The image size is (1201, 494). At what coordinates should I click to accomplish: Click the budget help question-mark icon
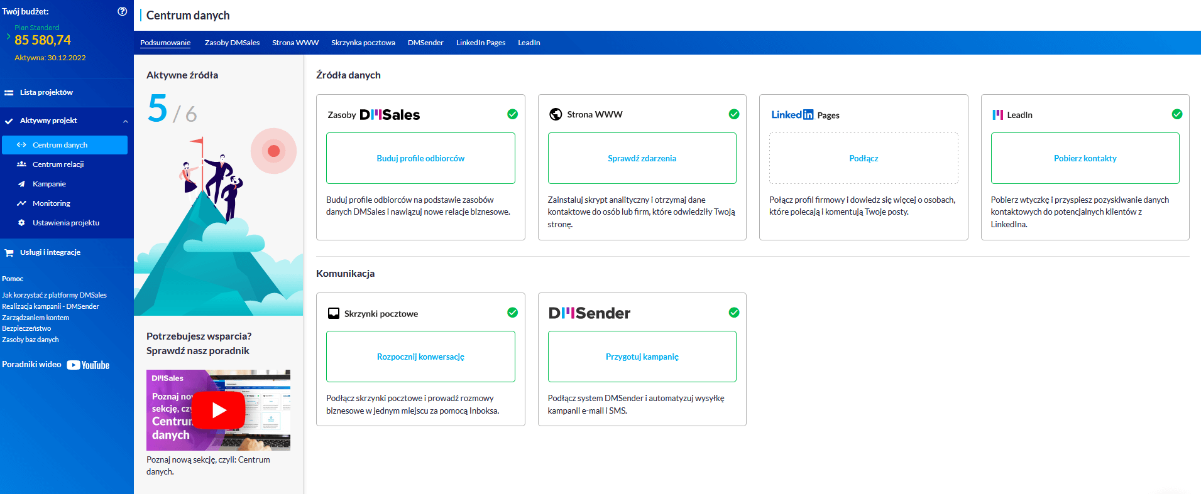[123, 11]
